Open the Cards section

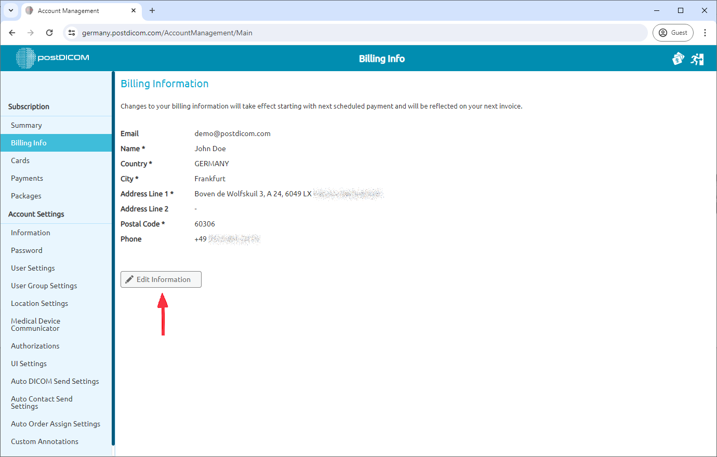coord(20,160)
